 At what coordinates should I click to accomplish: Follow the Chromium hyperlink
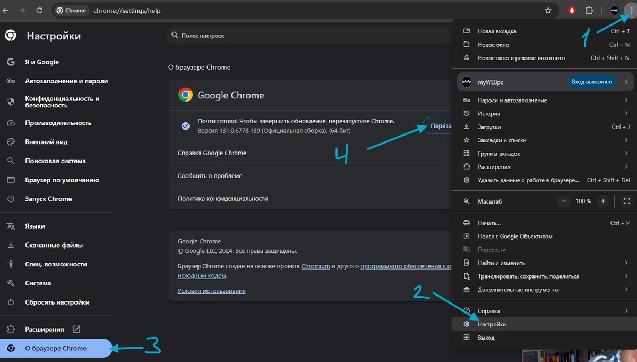click(x=315, y=266)
